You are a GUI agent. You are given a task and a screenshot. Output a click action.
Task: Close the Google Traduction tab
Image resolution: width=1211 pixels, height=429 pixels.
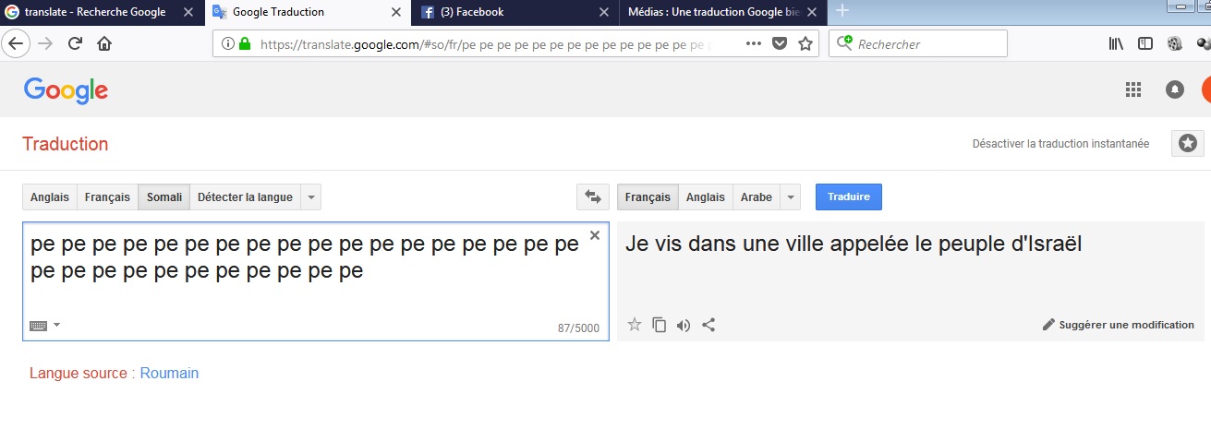point(398,12)
